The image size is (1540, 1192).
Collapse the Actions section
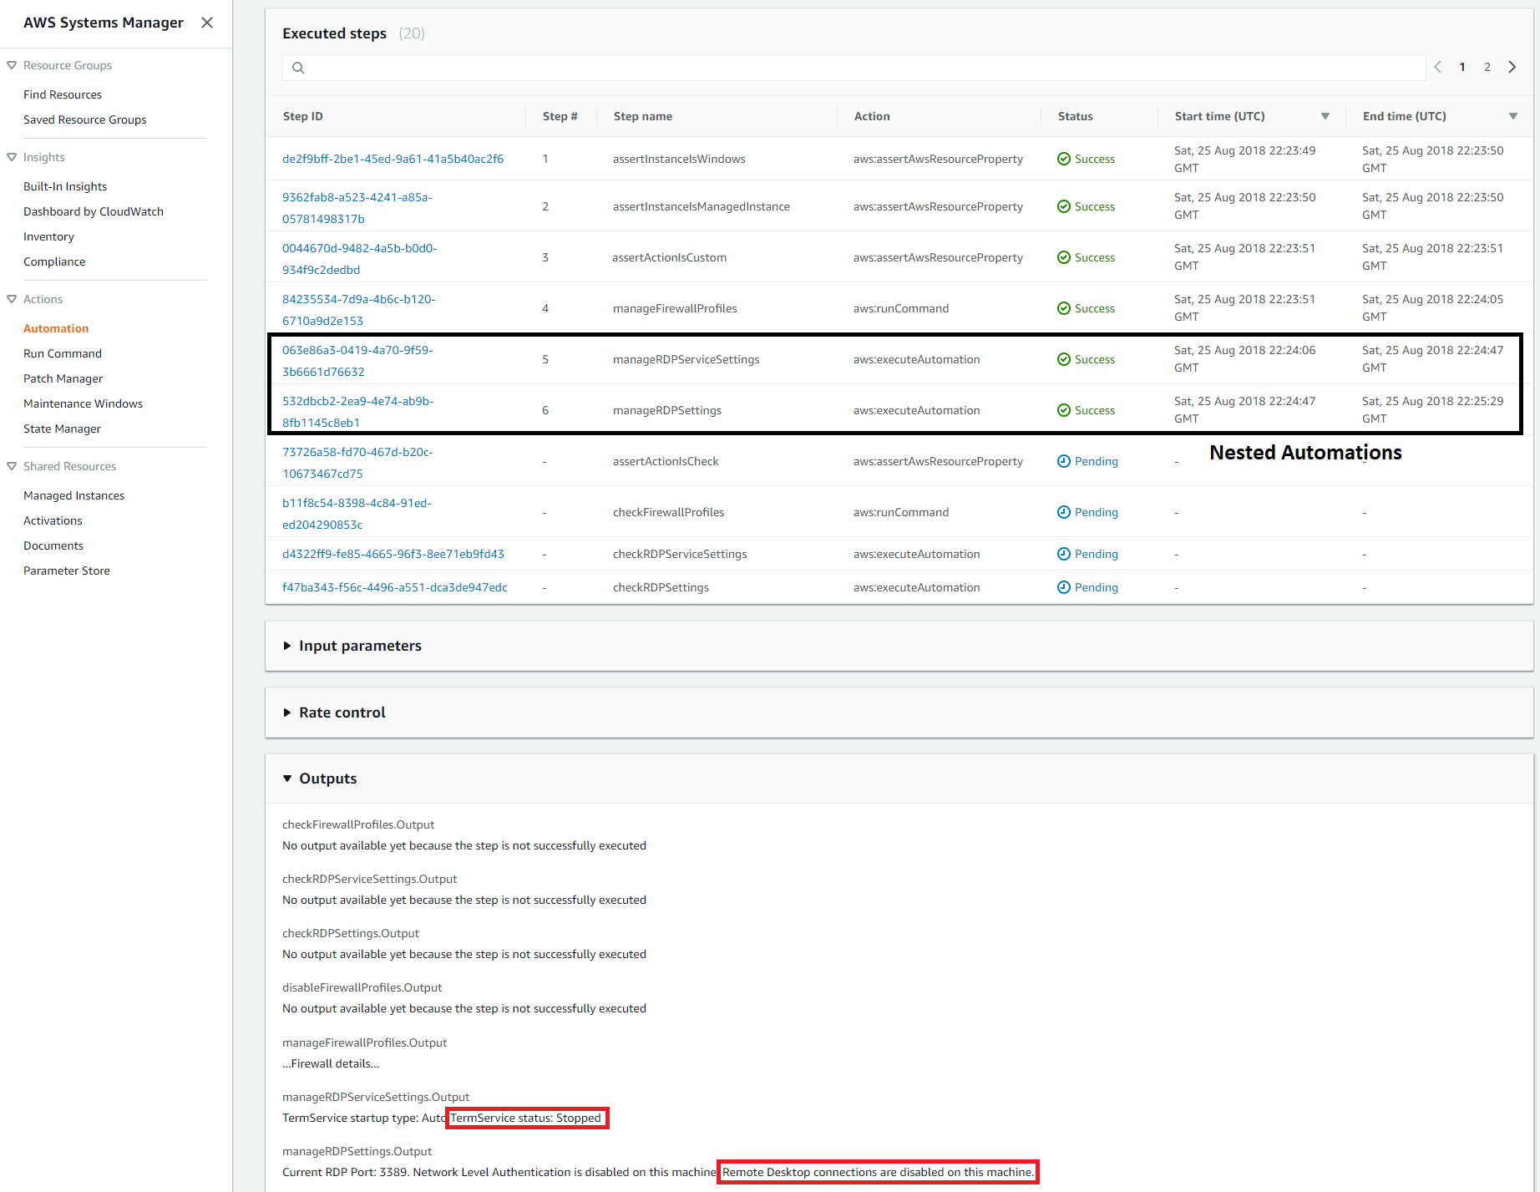[x=12, y=299]
